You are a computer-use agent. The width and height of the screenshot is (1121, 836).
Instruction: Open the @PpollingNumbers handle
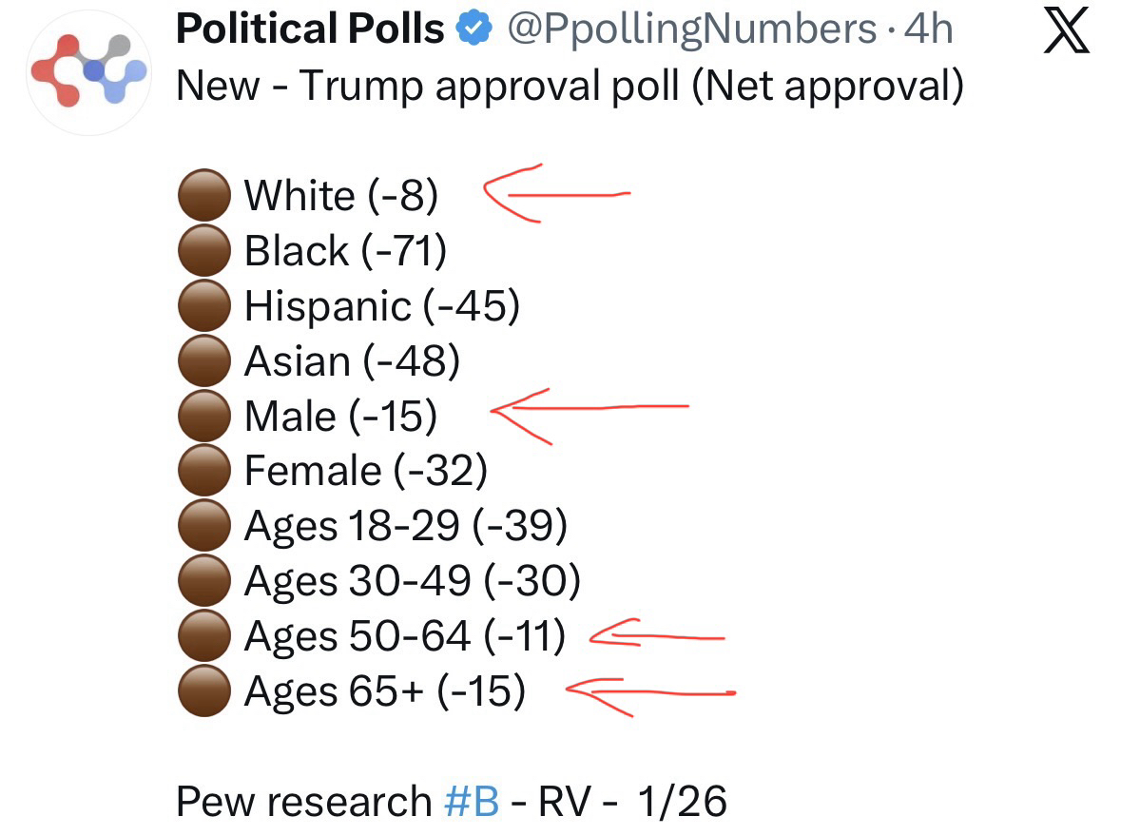pos(691,30)
